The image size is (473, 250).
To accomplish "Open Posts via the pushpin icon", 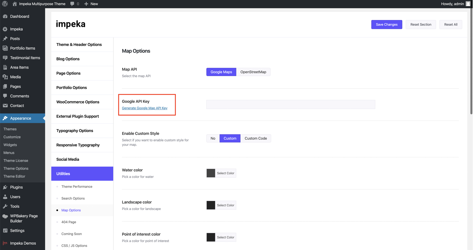I will tap(5, 39).
